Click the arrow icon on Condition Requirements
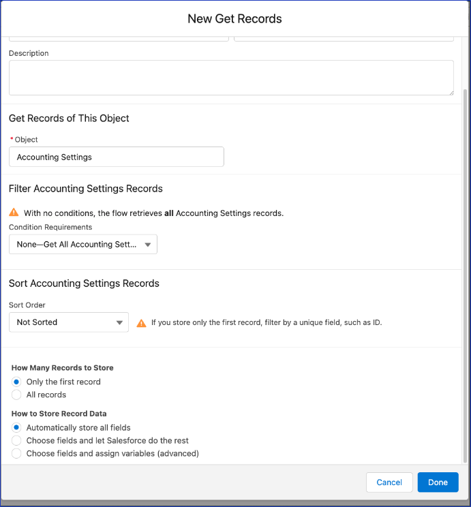Screen dimensions: 471x507 tap(148, 245)
